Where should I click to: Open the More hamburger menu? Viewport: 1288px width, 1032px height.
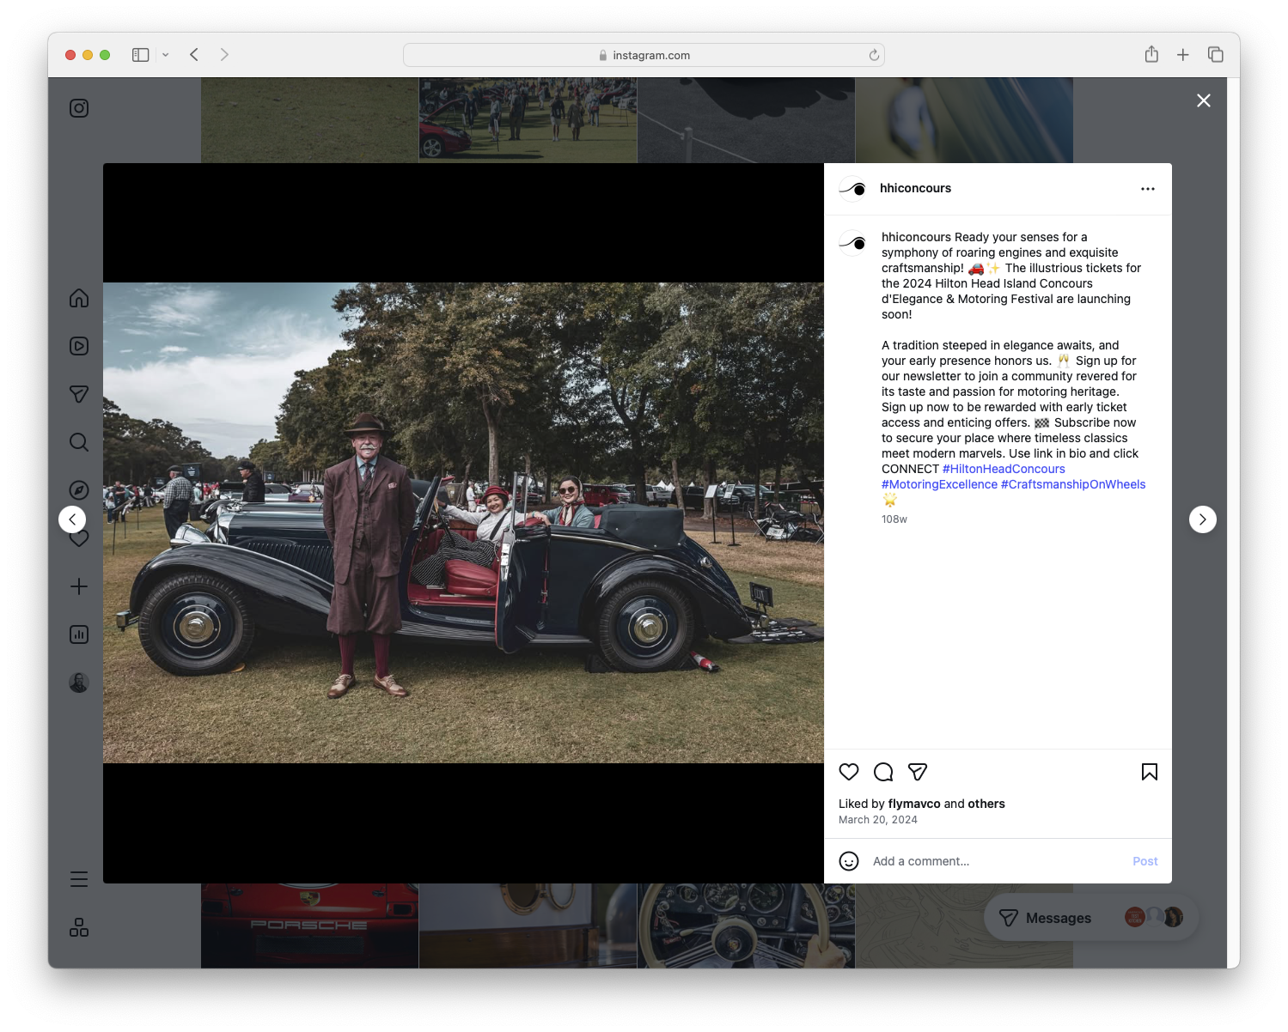78,879
